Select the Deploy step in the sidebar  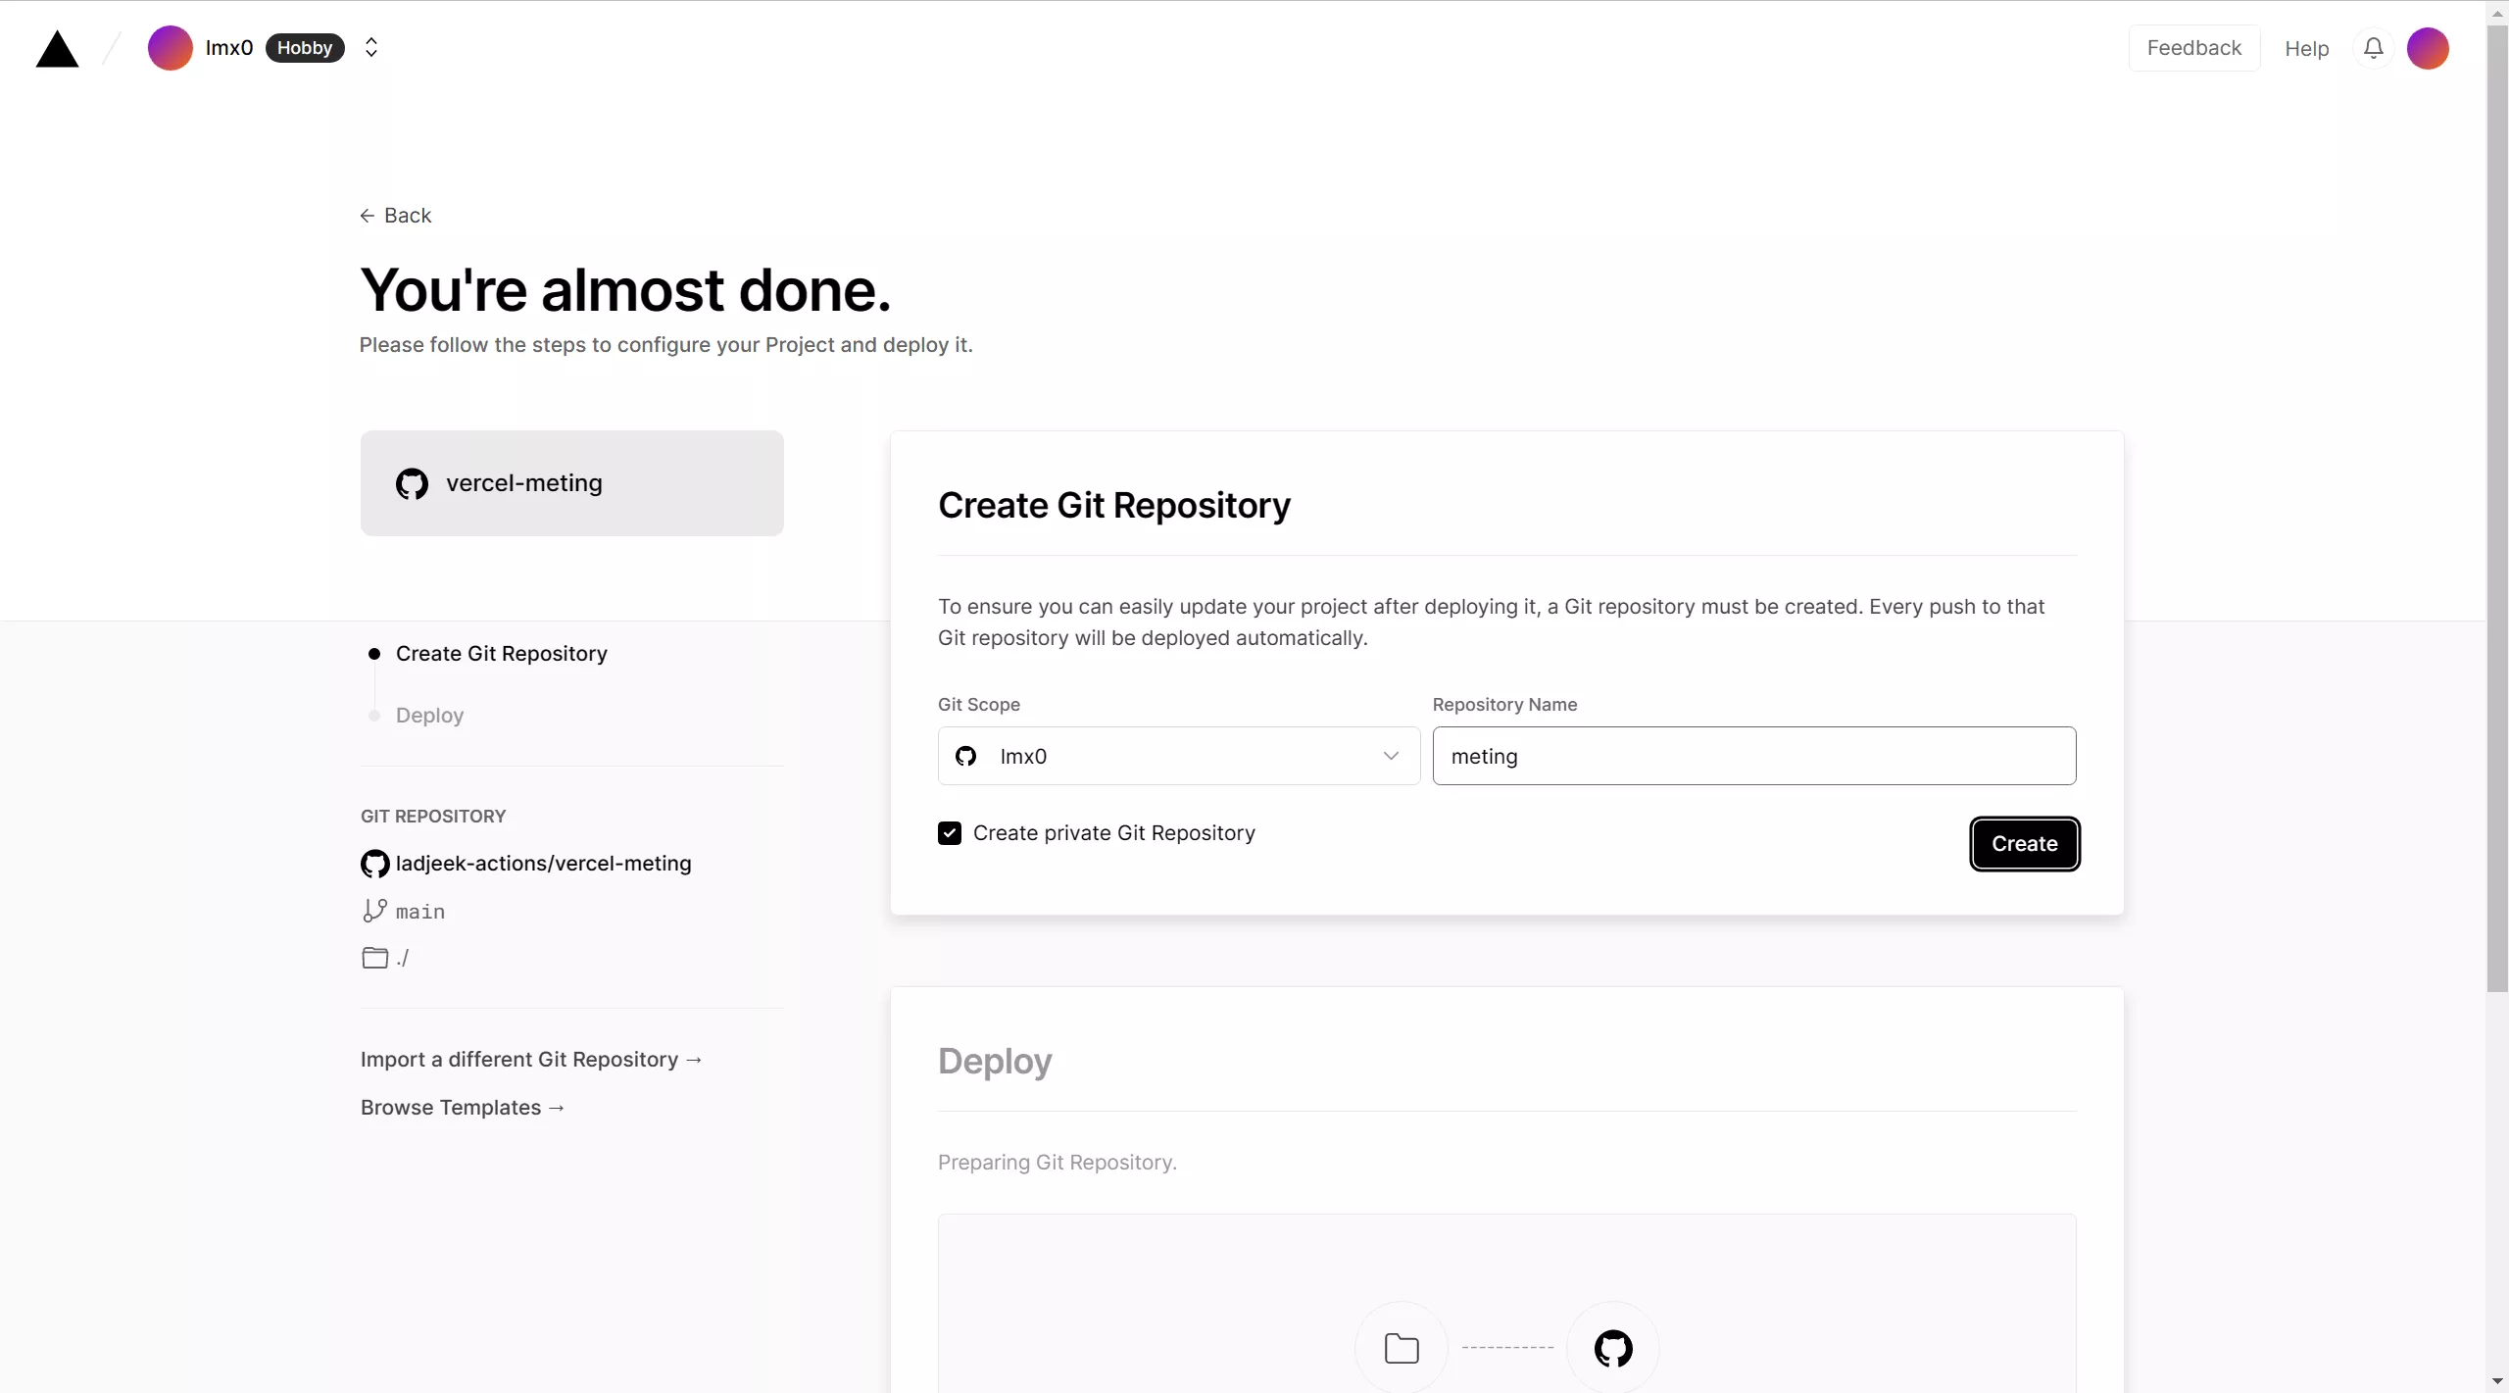[429, 716]
